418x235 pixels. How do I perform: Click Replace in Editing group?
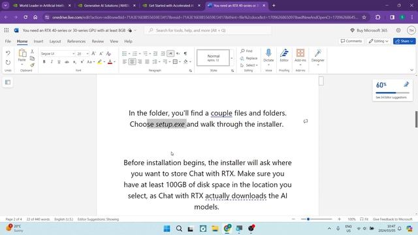tap(248, 58)
